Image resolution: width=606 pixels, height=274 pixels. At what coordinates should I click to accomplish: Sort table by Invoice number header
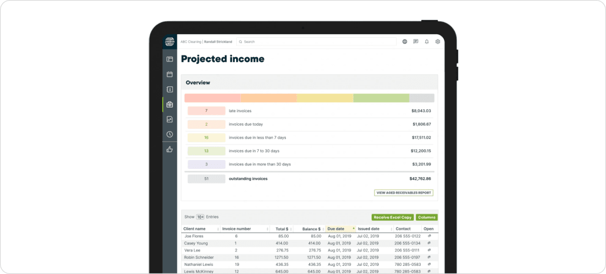coord(237,229)
